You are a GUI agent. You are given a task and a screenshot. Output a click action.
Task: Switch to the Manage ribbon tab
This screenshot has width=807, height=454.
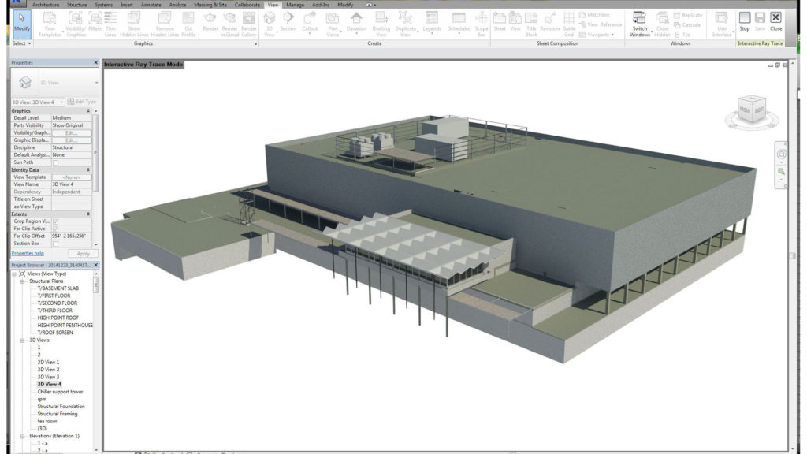click(x=295, y=5)
